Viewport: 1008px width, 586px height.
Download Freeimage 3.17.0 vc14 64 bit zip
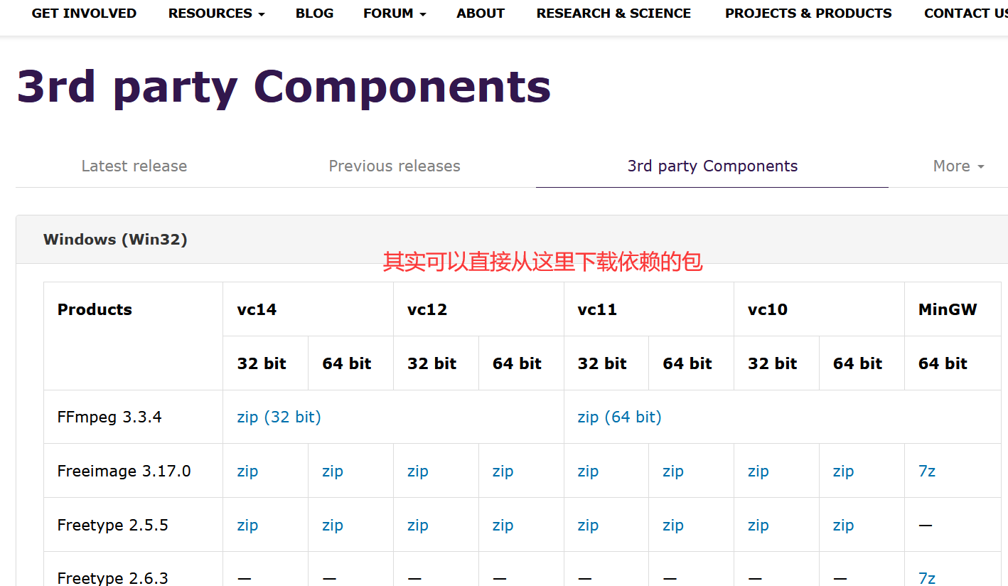tap(333, 472)
